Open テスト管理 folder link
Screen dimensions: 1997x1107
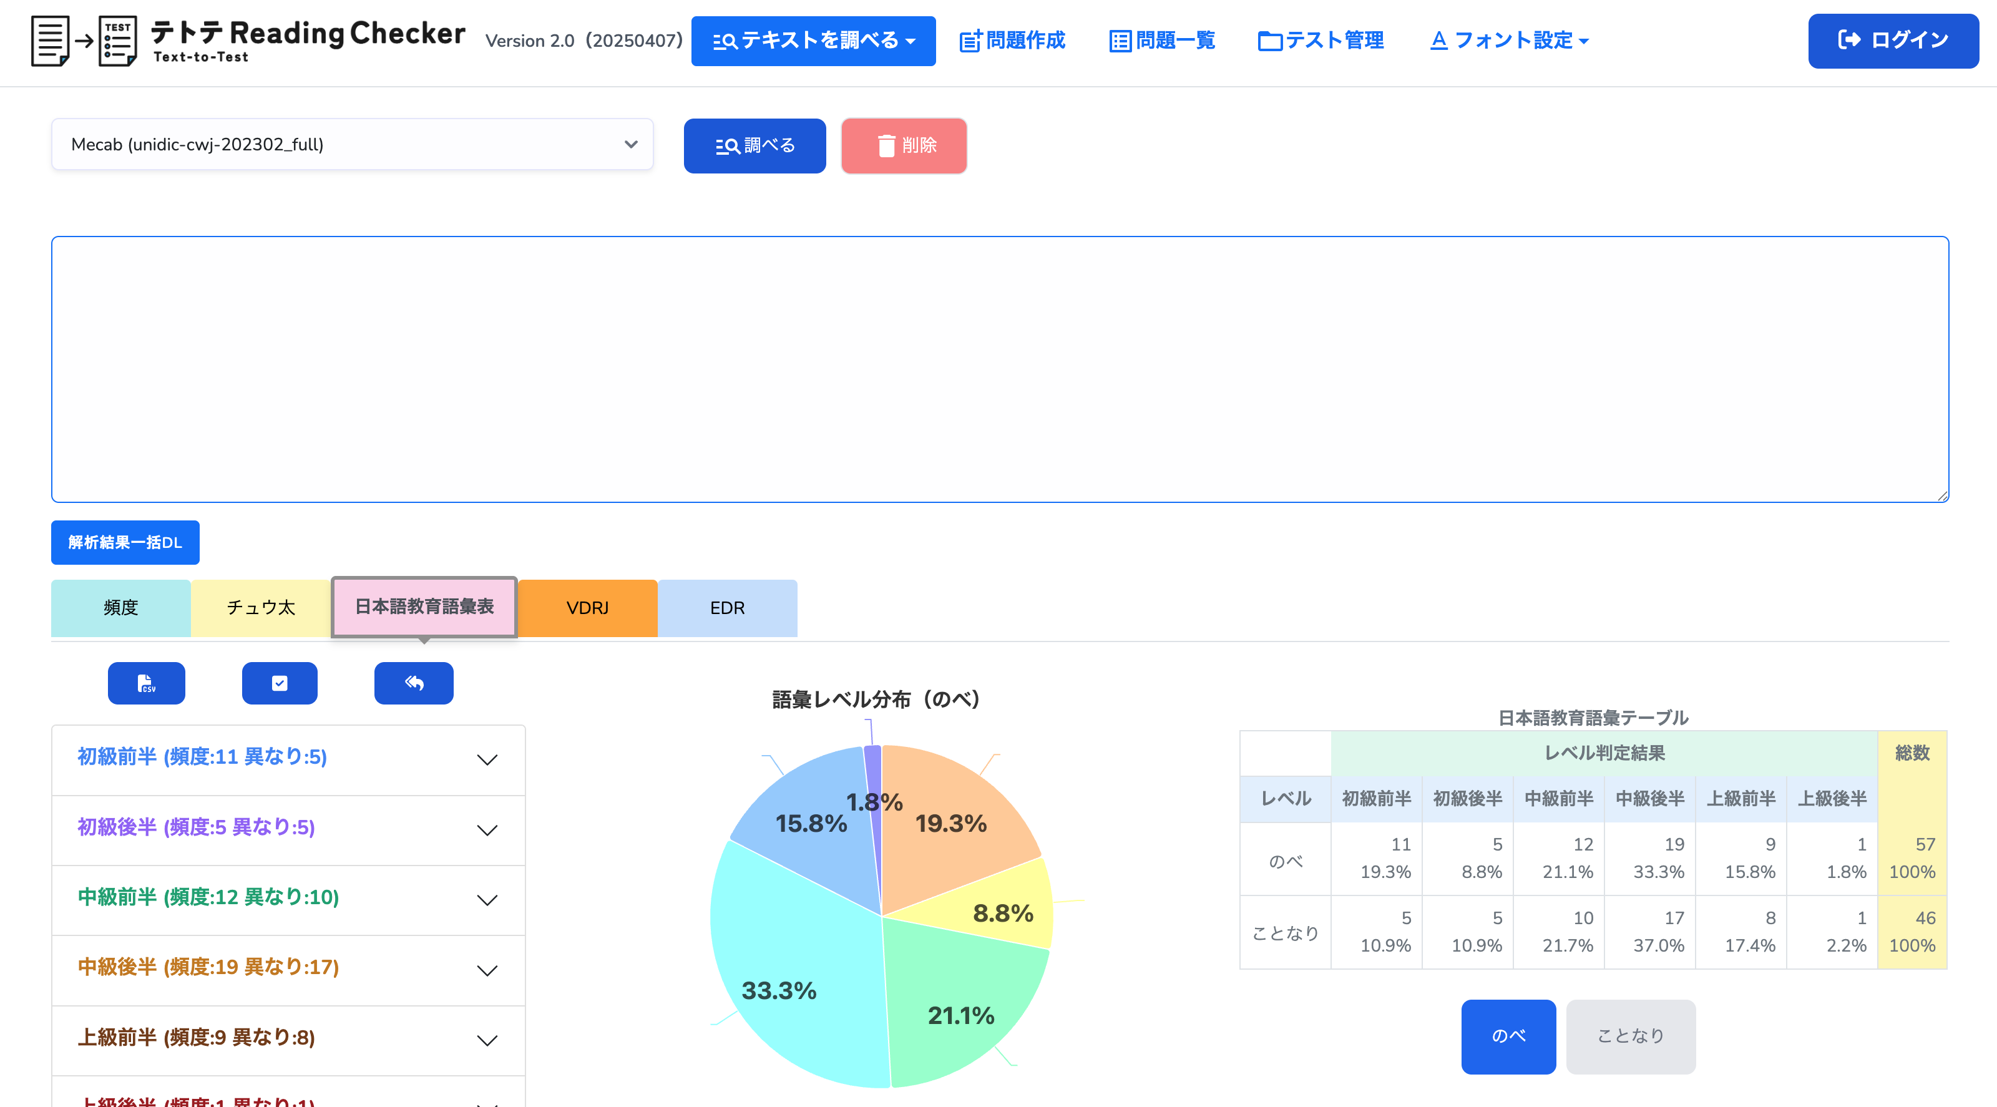click(x=1321, y=41)
